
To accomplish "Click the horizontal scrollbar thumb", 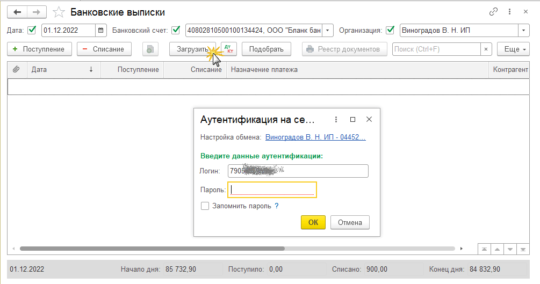I will coord(152,249).
